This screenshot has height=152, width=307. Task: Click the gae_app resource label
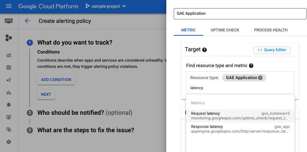[282, 127]
